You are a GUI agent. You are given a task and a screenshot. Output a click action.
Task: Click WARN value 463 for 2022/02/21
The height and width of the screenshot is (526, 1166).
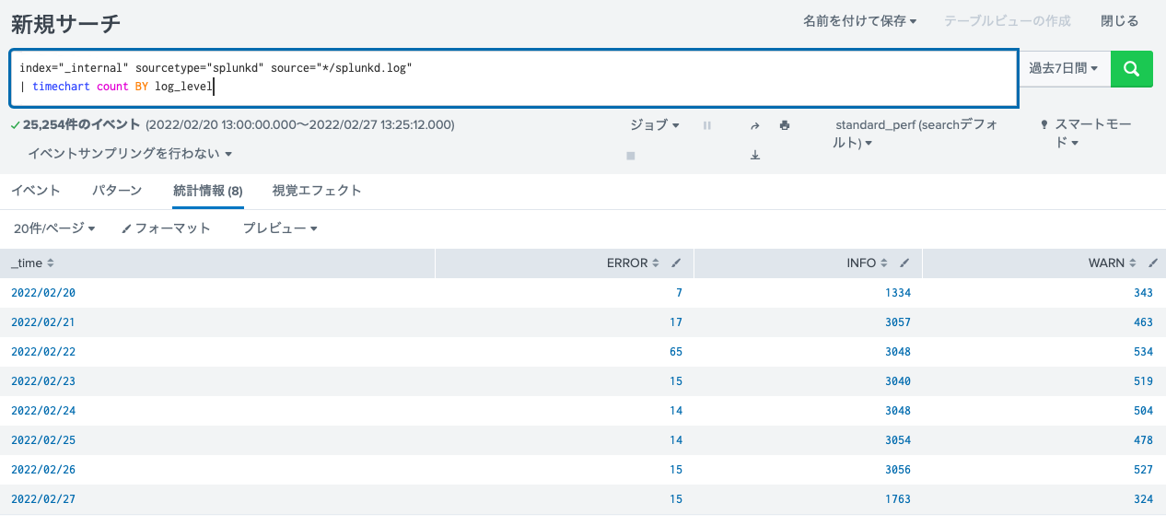pyautogui.click(x=1143, y=322)
